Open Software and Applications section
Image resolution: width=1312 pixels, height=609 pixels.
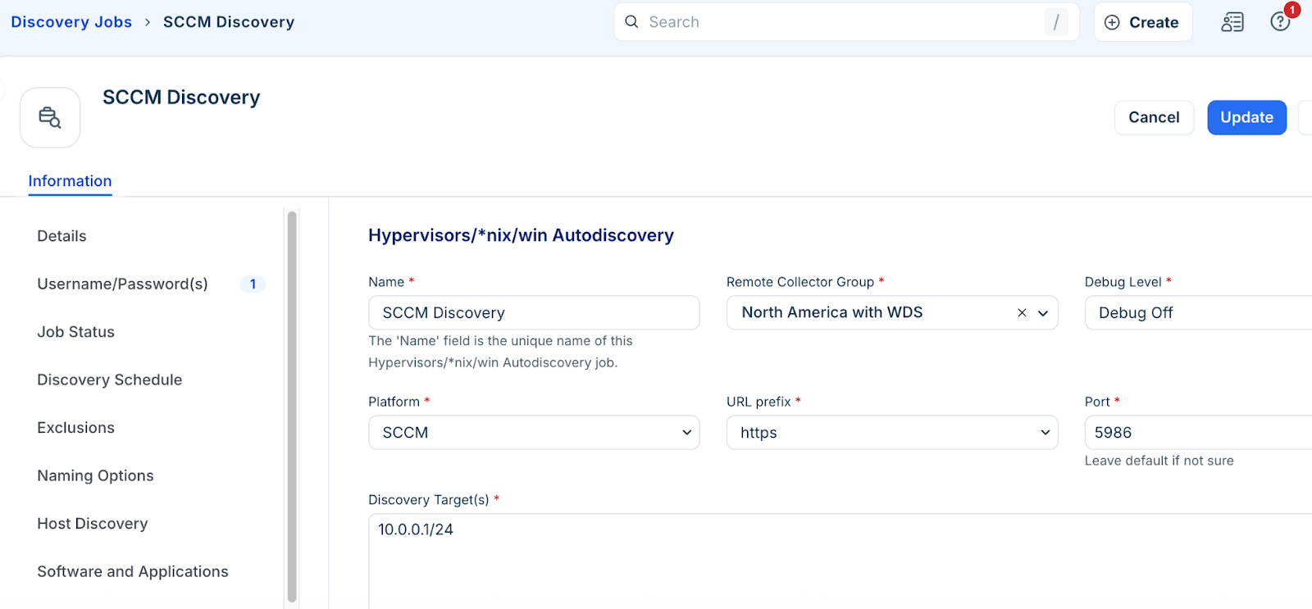click(132, 571)
